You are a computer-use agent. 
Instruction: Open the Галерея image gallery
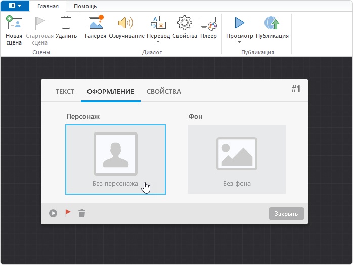click(x=96, y=27)
